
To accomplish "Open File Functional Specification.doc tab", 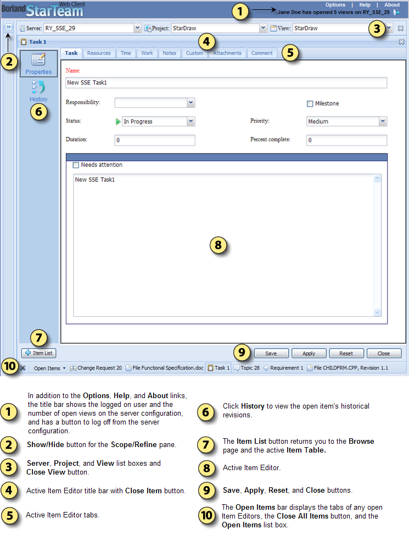I will tap(165, 368).
